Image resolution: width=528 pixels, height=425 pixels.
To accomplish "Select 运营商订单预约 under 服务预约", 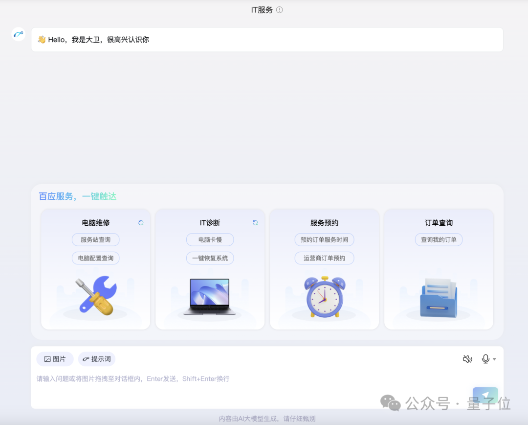I will tap(324, 258).
